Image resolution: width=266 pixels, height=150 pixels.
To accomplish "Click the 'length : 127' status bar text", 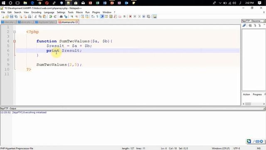I will [x=128, y=148].
